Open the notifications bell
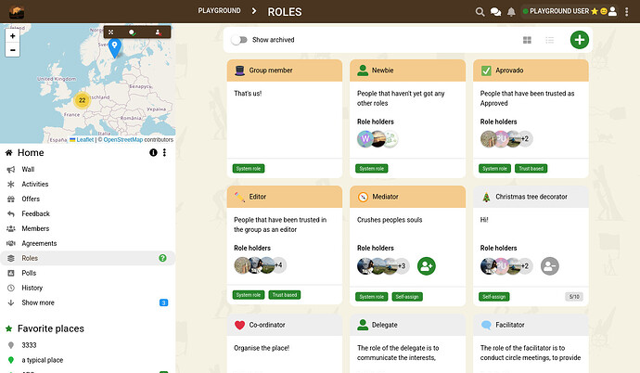The width and height of the screenshot is (640, 373). click(511, 12)
